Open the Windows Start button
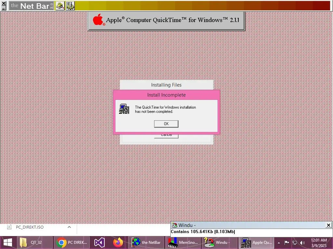This screenshot has width=333, height=249. point(8,243)
